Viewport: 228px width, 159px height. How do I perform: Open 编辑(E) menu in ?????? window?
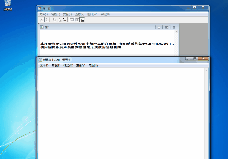click(55, 14)
